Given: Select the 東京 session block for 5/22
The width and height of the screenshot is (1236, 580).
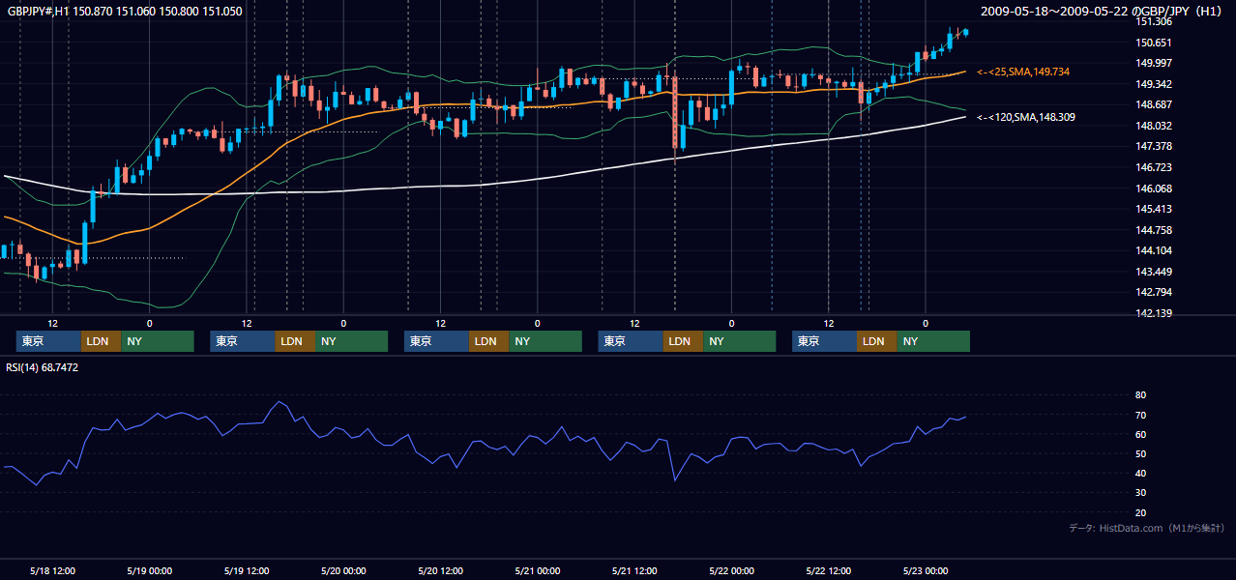Looking at the screenshot, I should [824, 341].
